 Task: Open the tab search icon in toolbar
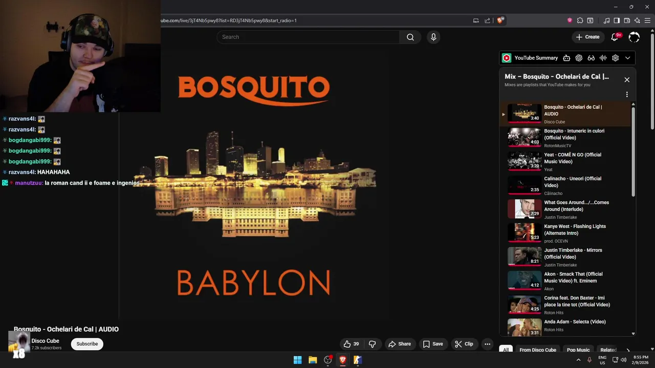(x=590, y=20)
